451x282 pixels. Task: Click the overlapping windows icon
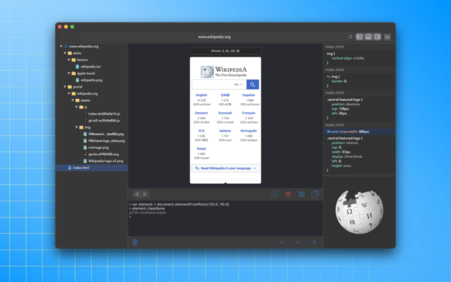(x=315, y=194)
